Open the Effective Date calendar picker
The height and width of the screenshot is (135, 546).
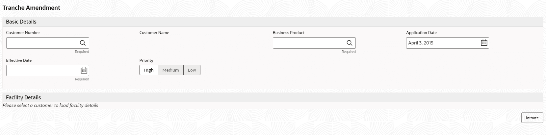(x=84, y=70)
